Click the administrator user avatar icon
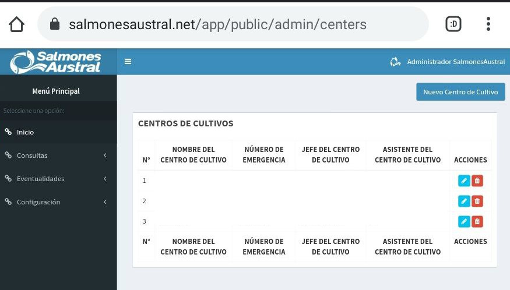The width and height of the screenshot is (510, 290). click(395, 62)
